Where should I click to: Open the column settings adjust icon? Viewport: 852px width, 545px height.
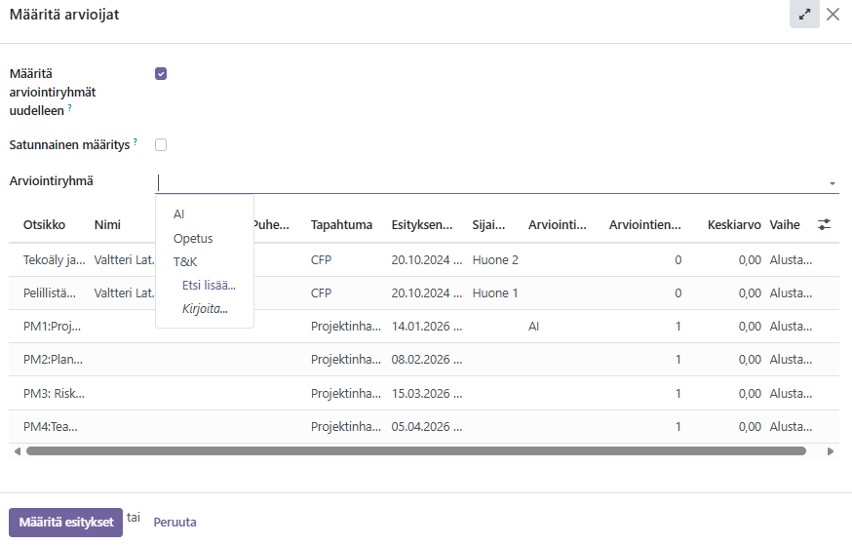pyautogui.click(x=825, y=224)
